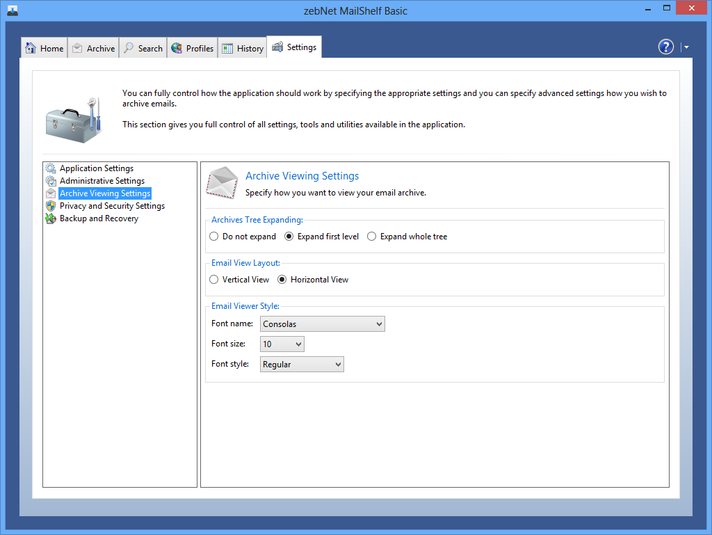Choose Expand whole tree radio button
This screenshot has height=535, width=712.
pos(372,237)
